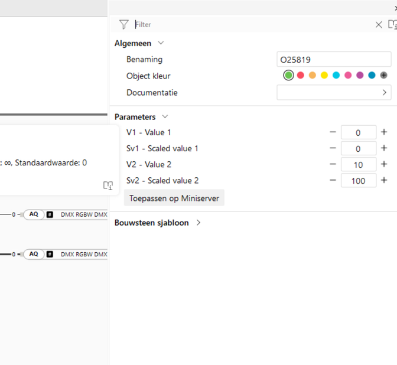Select the green object color
This screenshot has width=397, height=365.
click(288, 76)
